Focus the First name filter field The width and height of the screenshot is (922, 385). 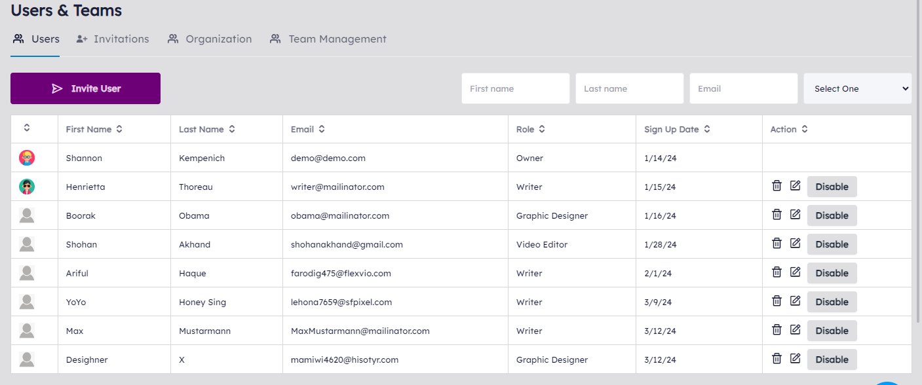point(516,88)
